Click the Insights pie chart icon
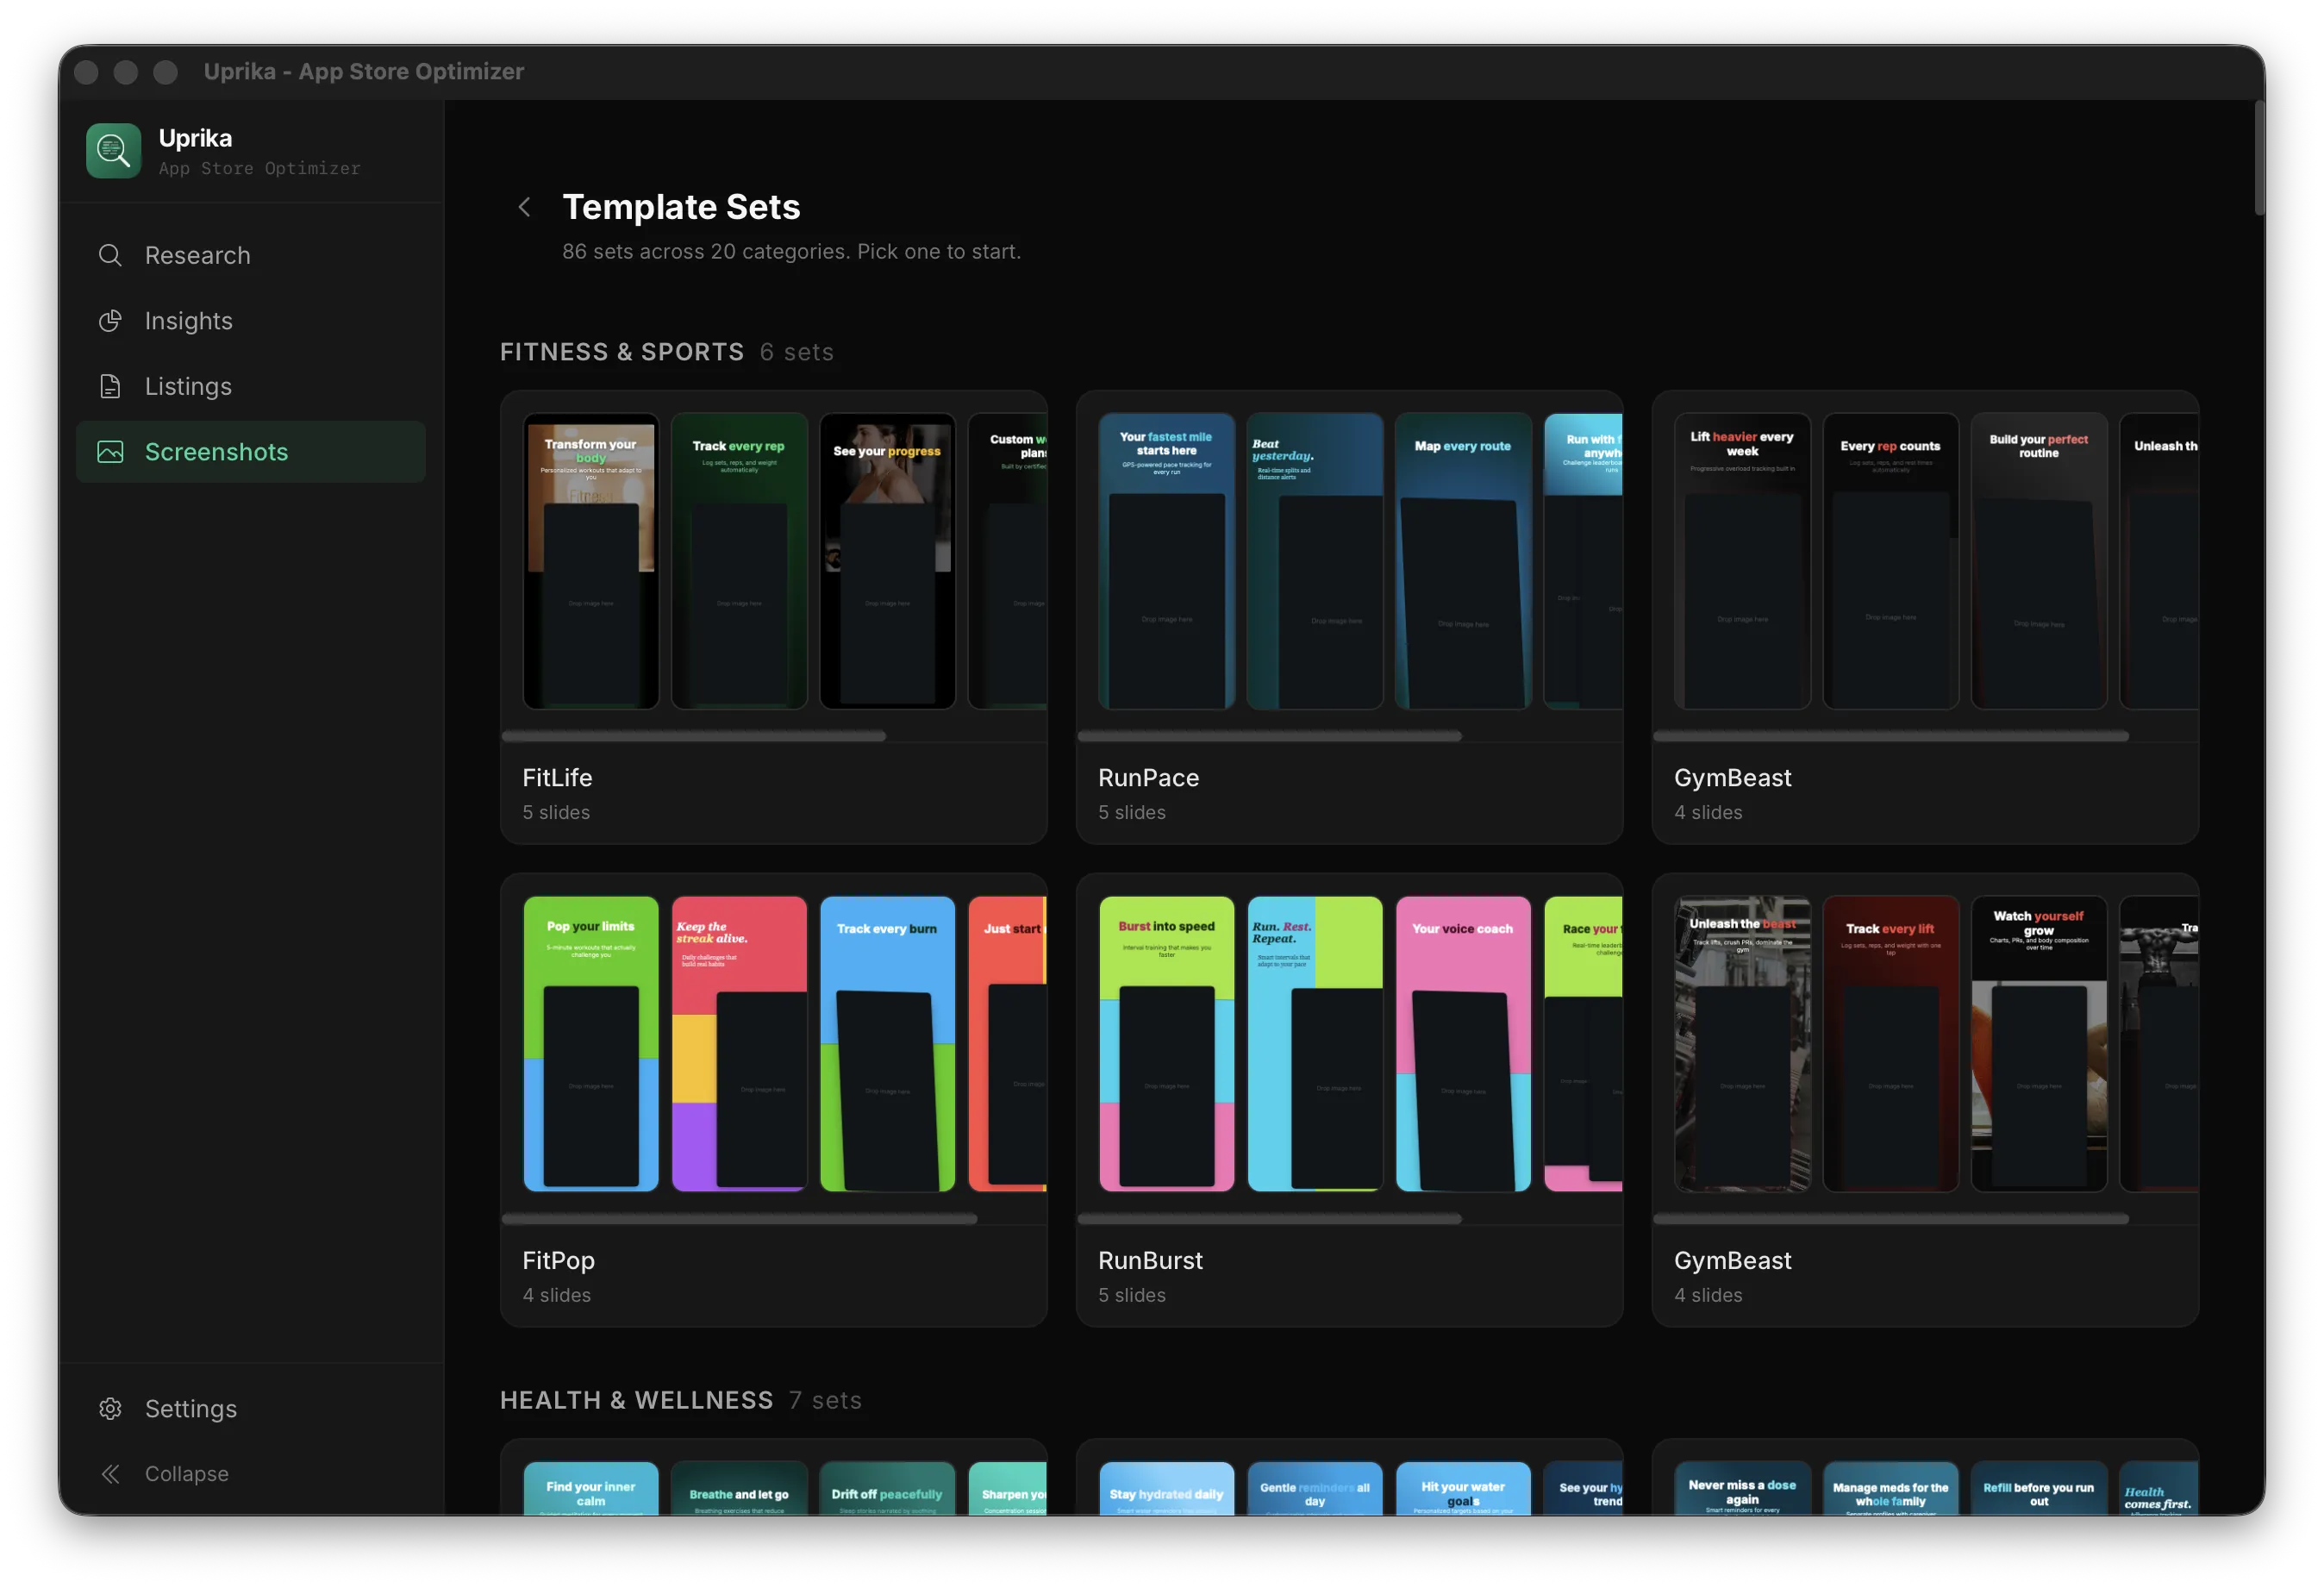This screenshot has height=1588, width=2324. coord(110,321)
